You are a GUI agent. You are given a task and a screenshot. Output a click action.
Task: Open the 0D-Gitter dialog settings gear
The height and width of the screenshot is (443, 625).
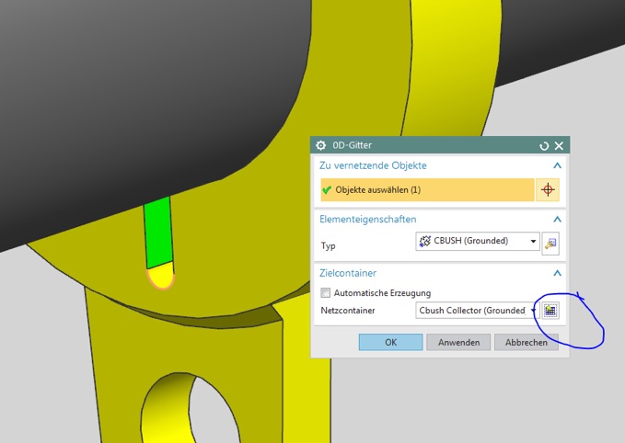(321, 145)
